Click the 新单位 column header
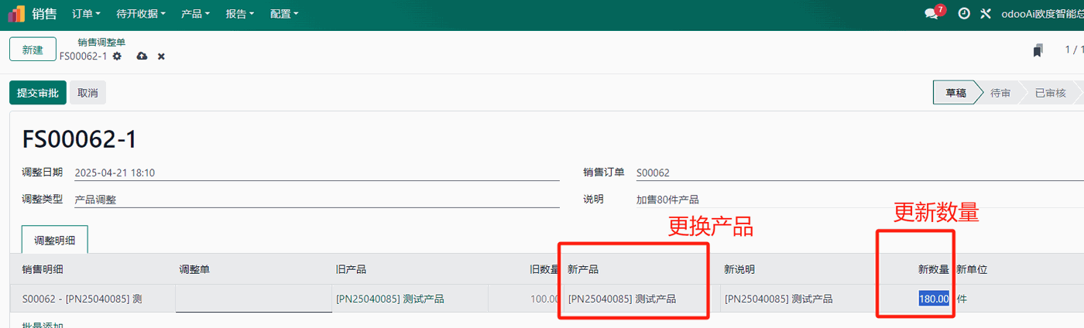 pyautogui.click(x=972, y=269)
